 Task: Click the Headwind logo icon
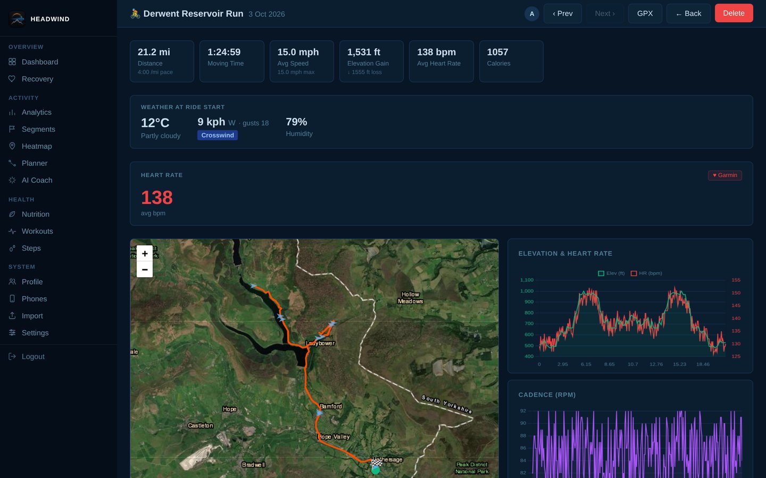pyautogui.click(x=17, y=19)
